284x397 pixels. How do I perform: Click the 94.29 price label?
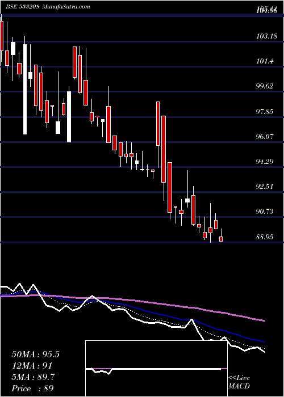[x=265, y=161]
